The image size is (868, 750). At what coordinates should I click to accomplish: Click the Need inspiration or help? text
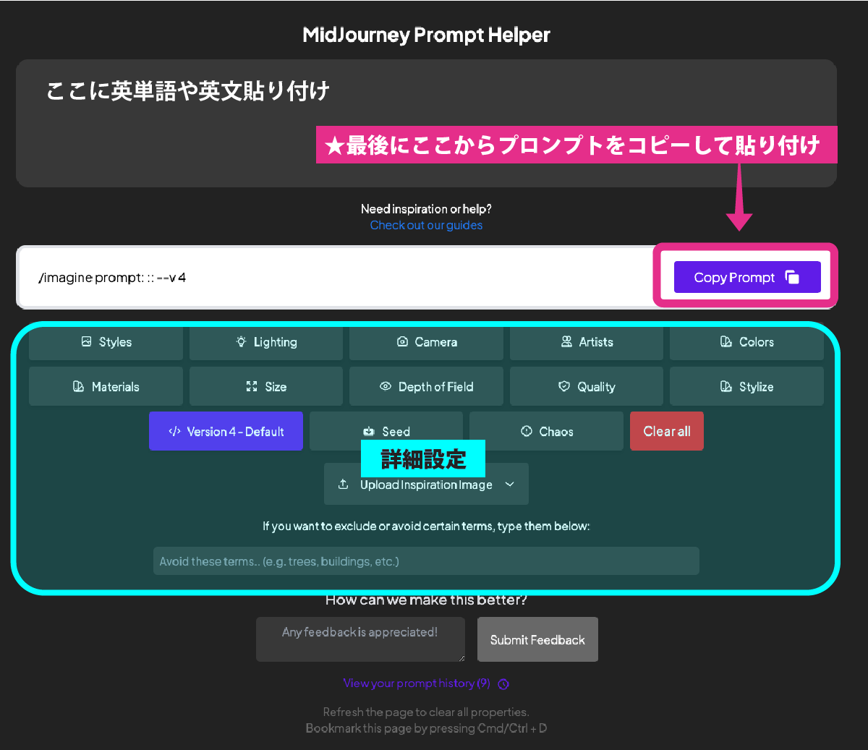(426, 209)
